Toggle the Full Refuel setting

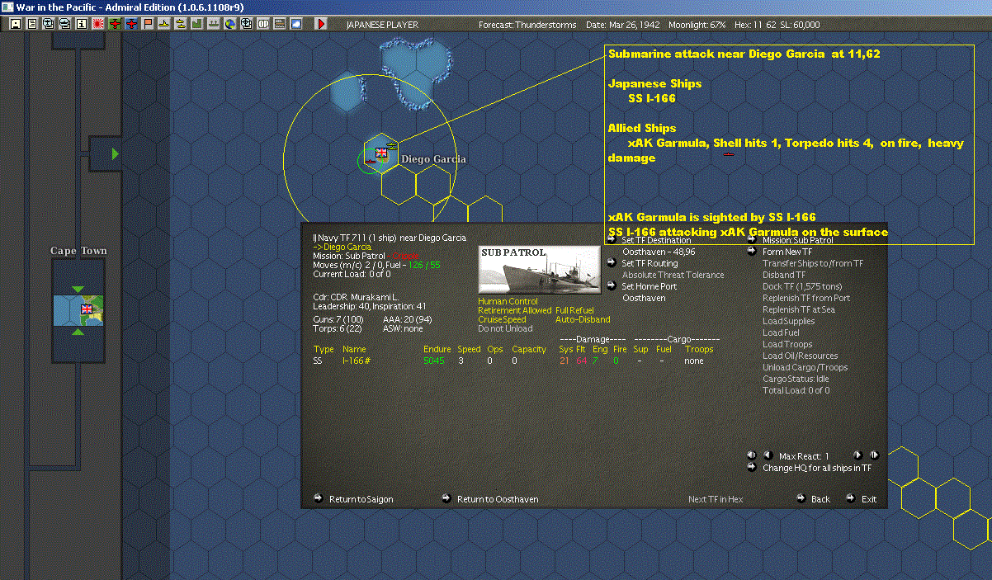pyautogui.click(x=574, y=310)
